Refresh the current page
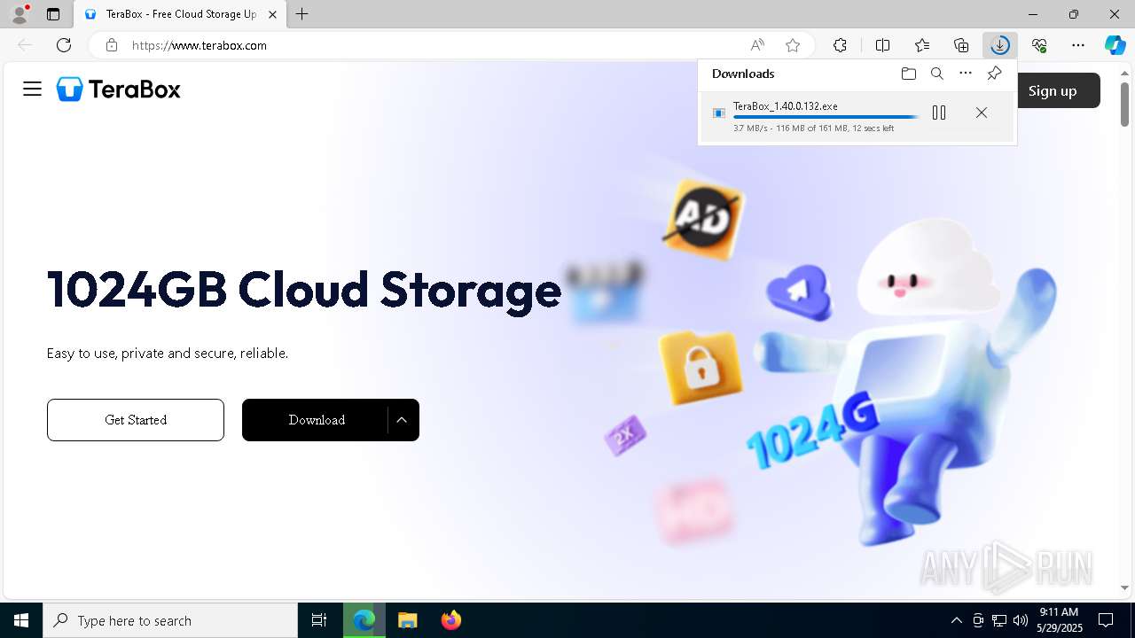This screenshot has height=638, width=1135. tap(64, 45)
